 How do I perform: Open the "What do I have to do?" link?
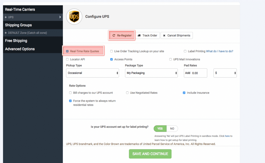[219, 51]
